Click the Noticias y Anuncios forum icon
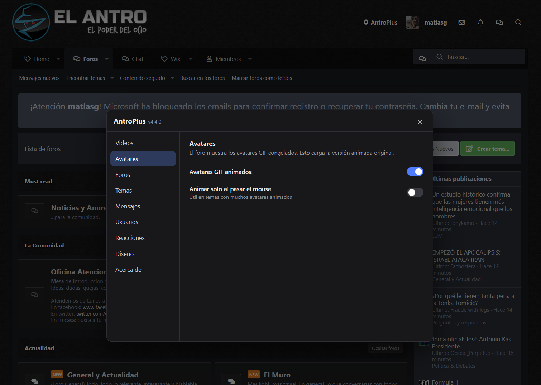Screen dimensions: 541x385 click(35, 211)
